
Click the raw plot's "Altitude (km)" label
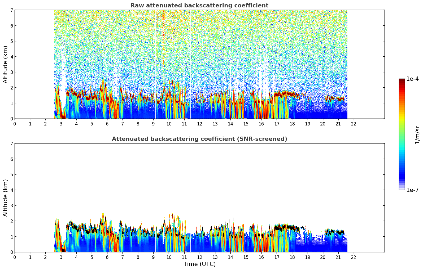point(5,64)
